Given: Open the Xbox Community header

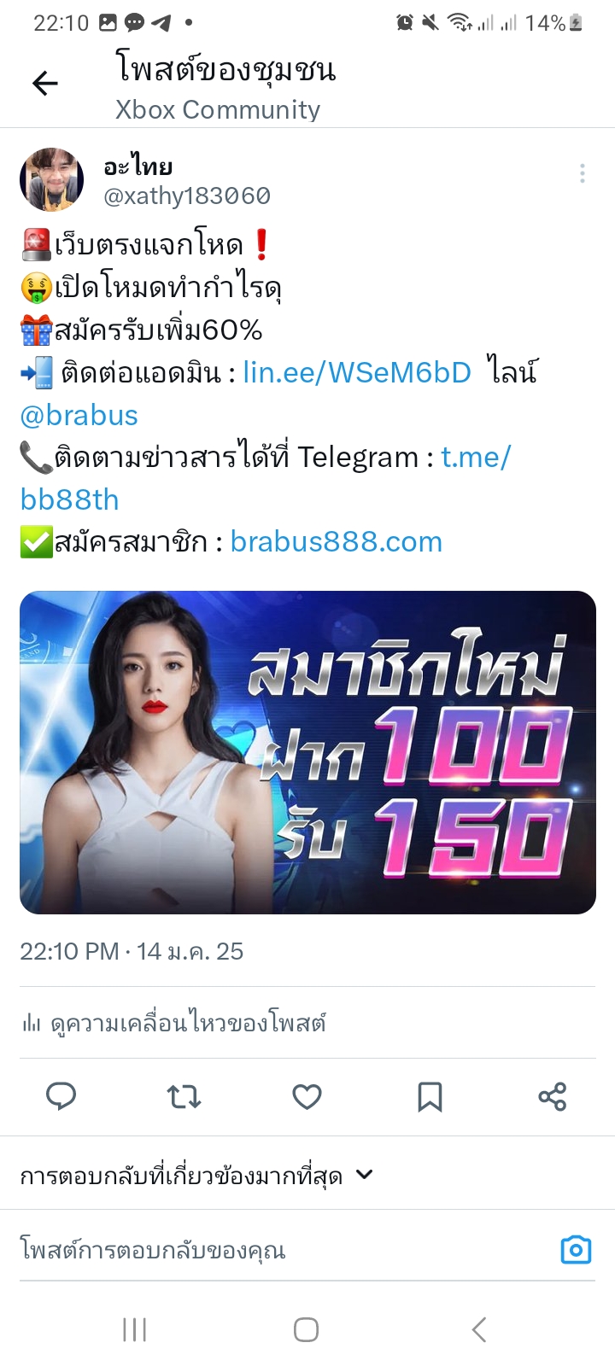Looking at the screenshot, I should tap(218, 109).
